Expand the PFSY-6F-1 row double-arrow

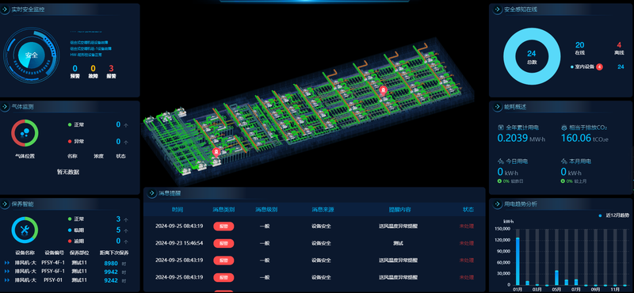pos(7,272)
